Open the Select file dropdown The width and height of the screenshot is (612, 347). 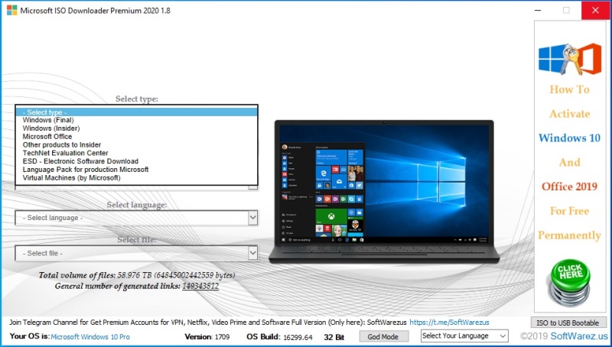[x=136, y=254]
